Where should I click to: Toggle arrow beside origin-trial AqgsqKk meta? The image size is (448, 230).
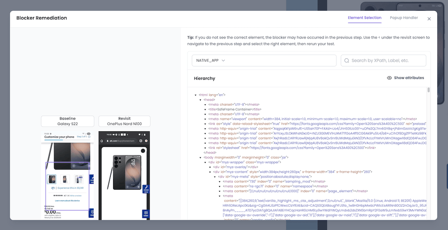(x=205, y=129)
